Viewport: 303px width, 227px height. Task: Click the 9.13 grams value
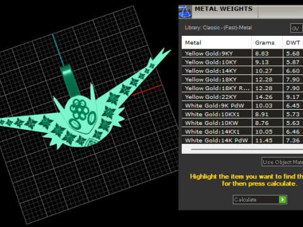point(262,62)
